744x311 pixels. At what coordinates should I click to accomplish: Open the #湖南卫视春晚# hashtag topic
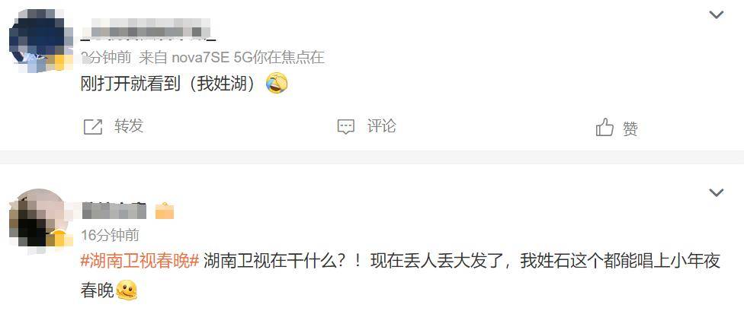coord(139,262)
